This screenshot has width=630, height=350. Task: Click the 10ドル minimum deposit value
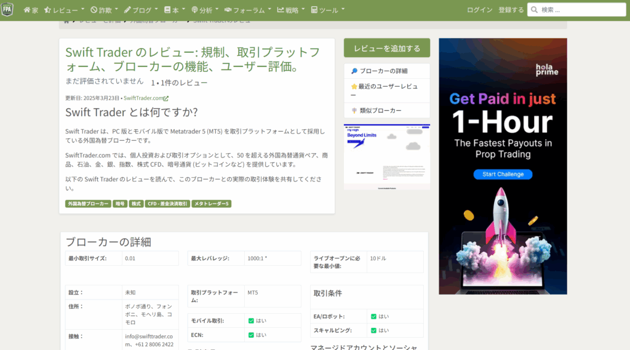[378, 258]
